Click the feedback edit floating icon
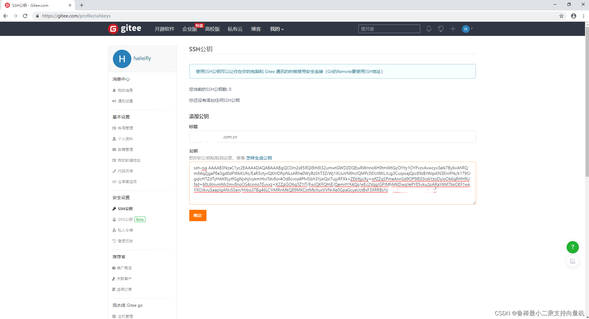The width and height of the screenshot is (589, 319). tap(573, 261)
